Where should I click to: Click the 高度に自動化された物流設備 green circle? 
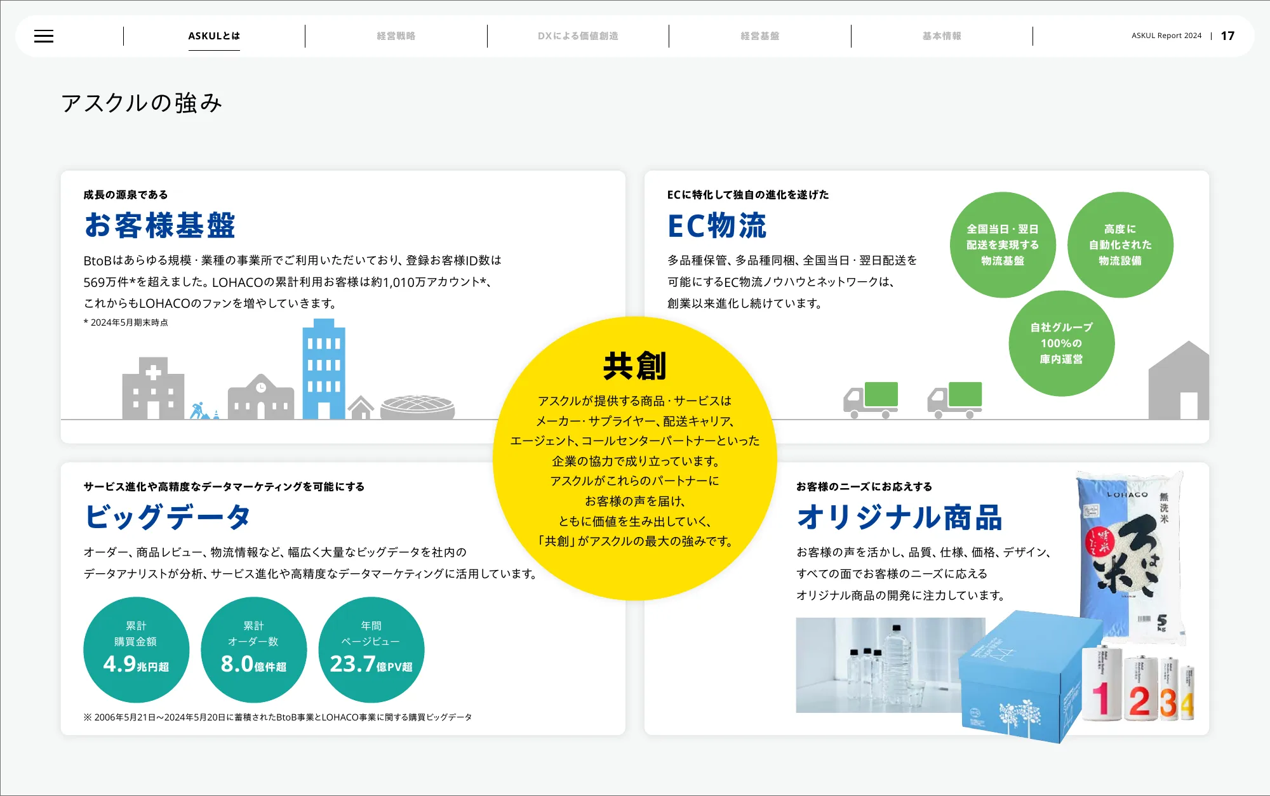pyautogui.click(x=1120, y=245)
